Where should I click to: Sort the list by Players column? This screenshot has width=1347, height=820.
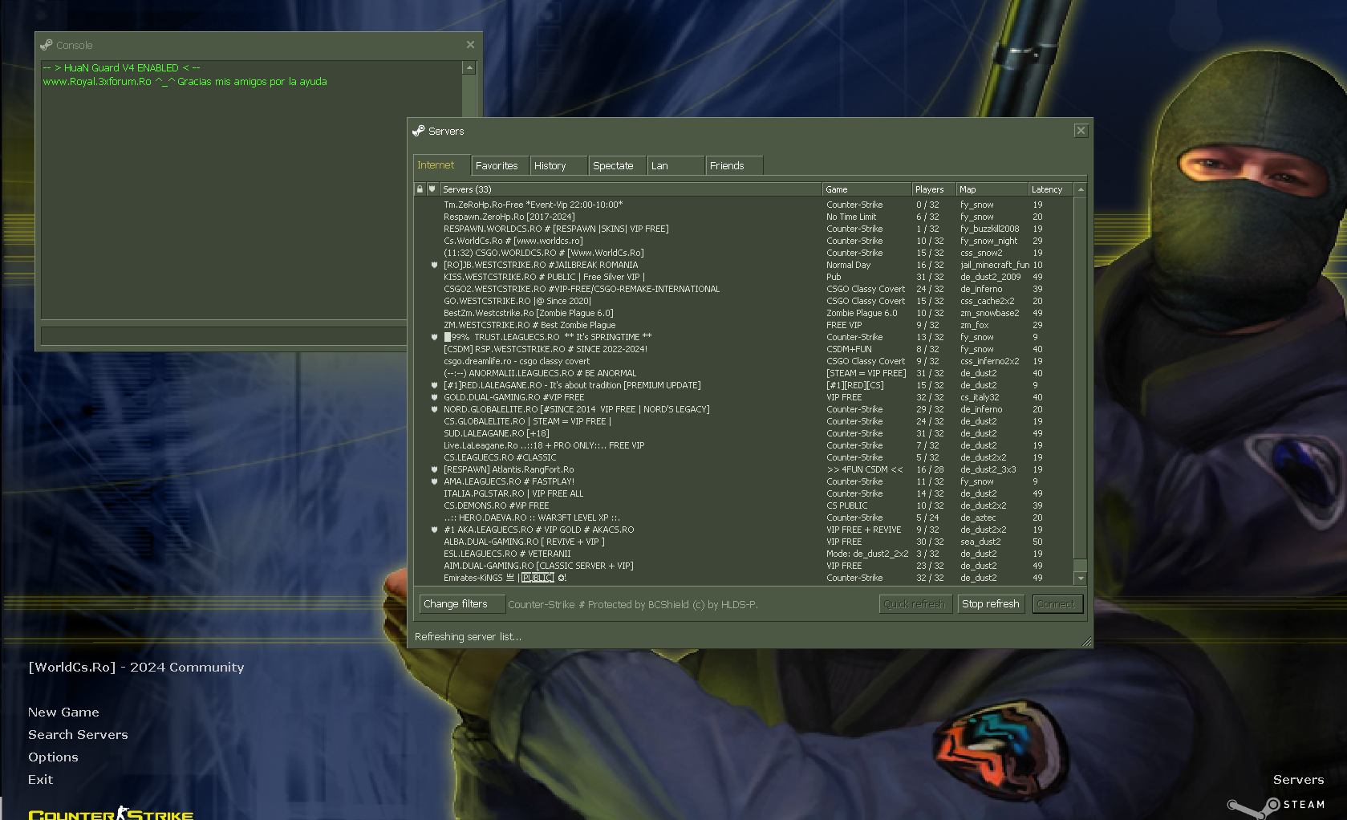coord(933,189)
